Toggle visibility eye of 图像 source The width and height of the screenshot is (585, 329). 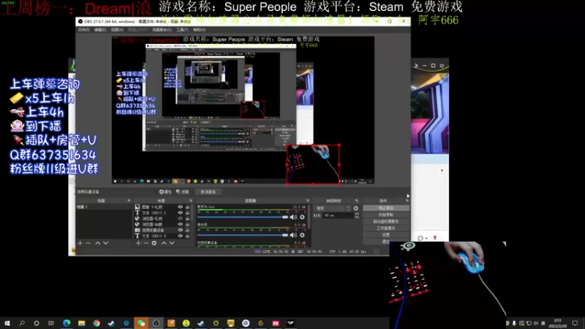180,207
